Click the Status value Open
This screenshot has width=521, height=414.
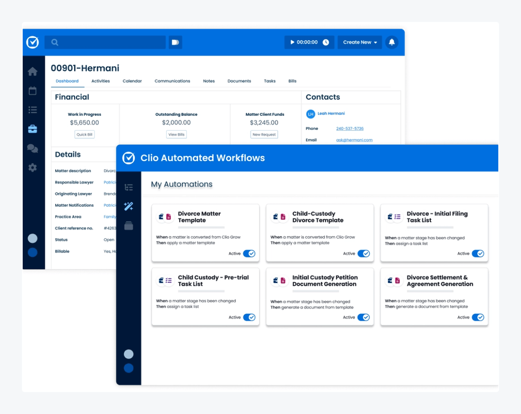point(109,240)
